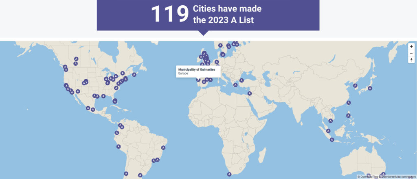Select the A marker in Florida
This screenshot has height=179, width=417.
pos(115,101)
